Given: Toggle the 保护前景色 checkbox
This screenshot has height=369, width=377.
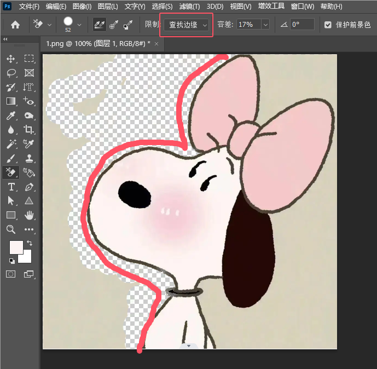Looking at the screenshot, I should point(328,25).
